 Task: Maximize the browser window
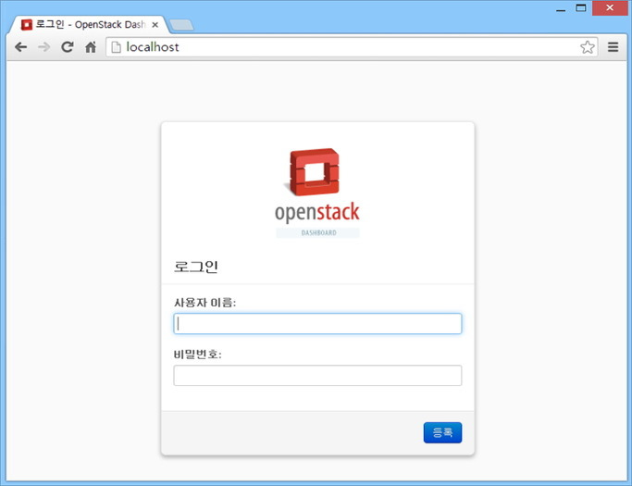pos(581,8)
